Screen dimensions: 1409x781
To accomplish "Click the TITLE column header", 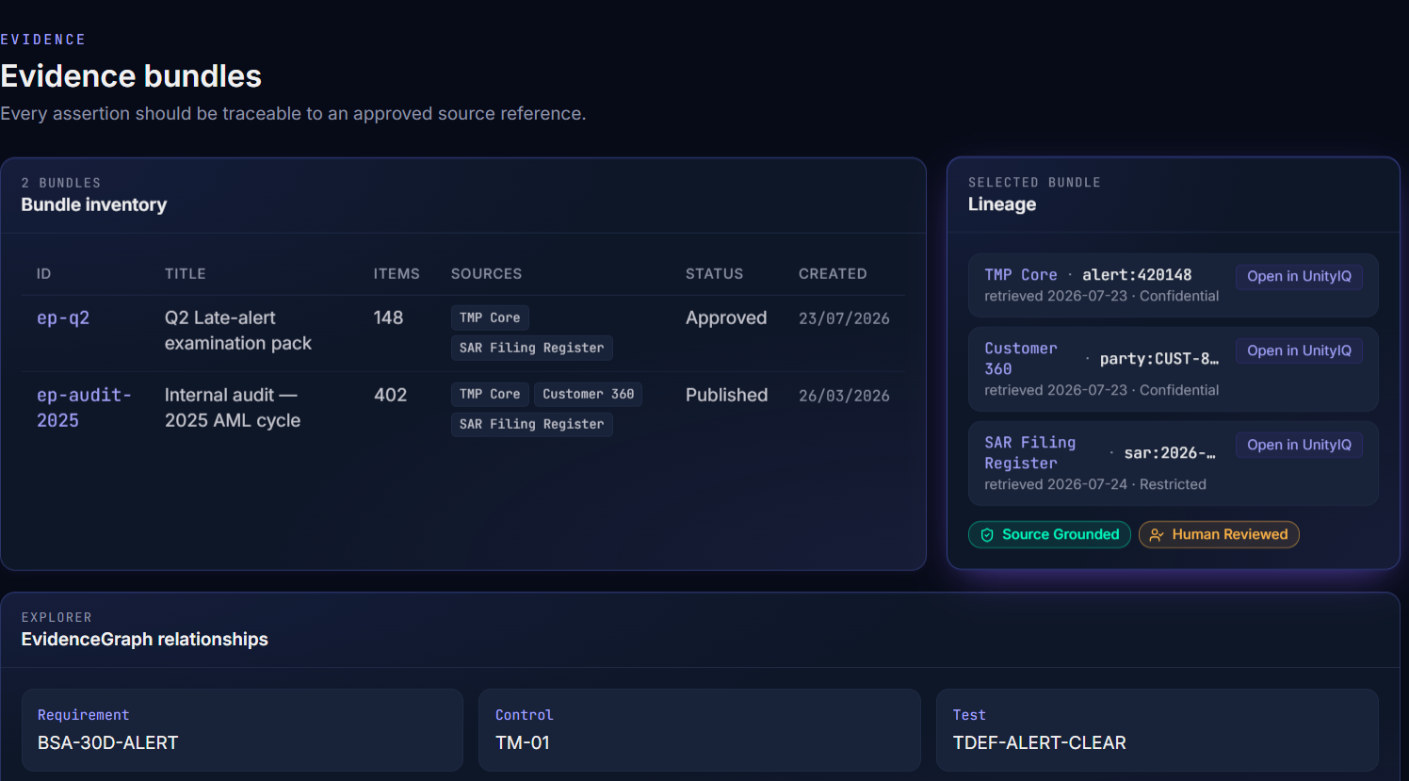I will (186, 274).
